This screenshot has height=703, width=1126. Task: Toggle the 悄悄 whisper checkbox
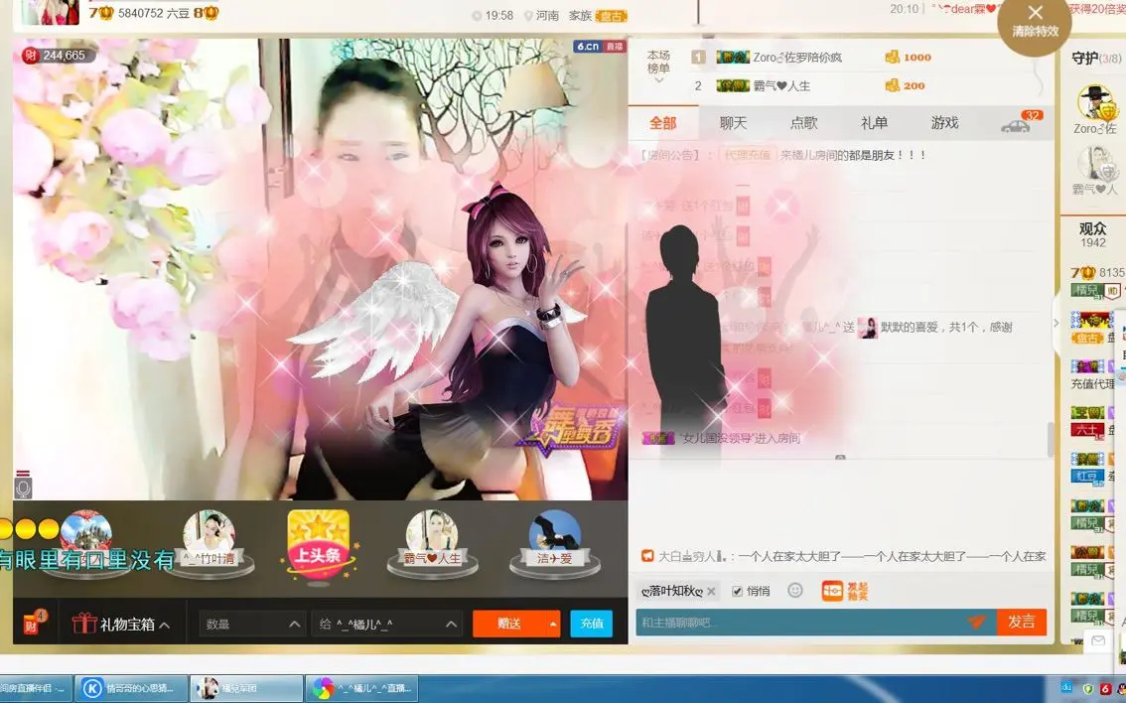point(737,591)
